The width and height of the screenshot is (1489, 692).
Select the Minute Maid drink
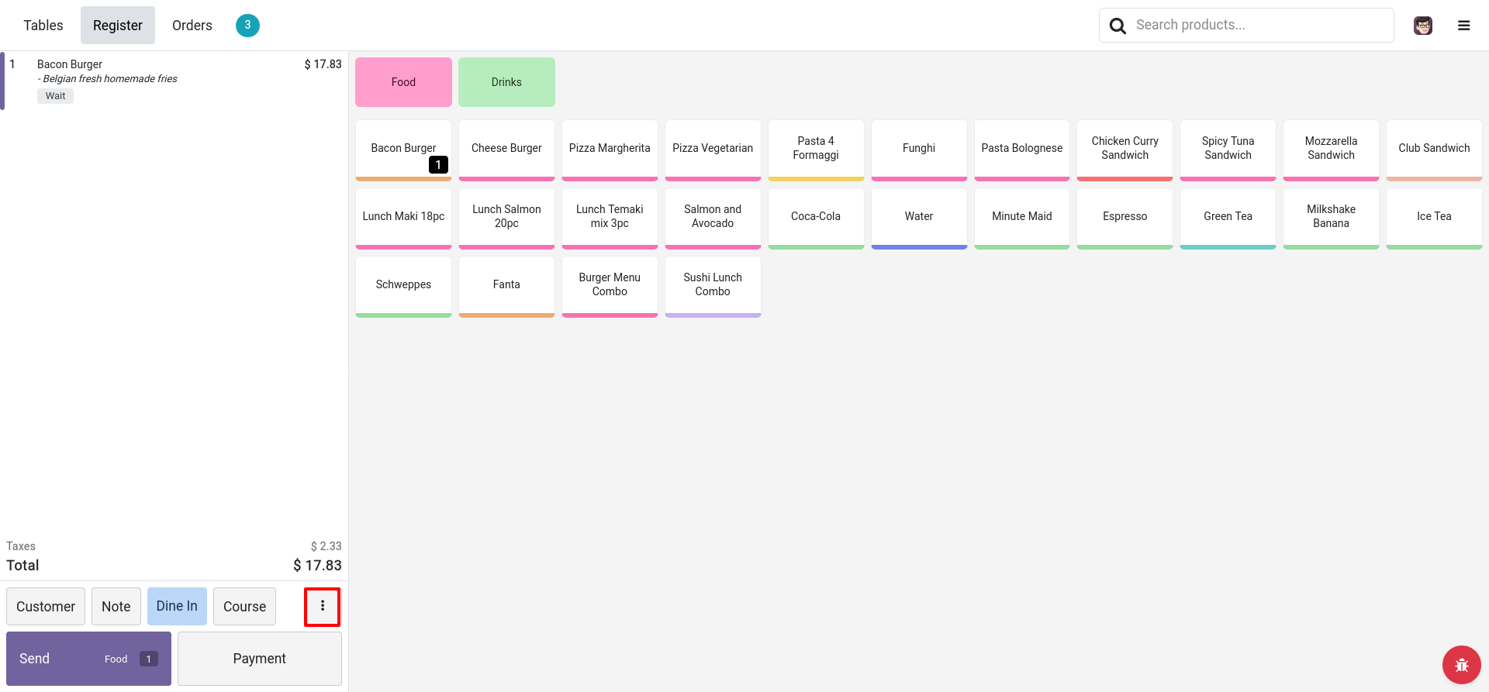[1022, 218]
